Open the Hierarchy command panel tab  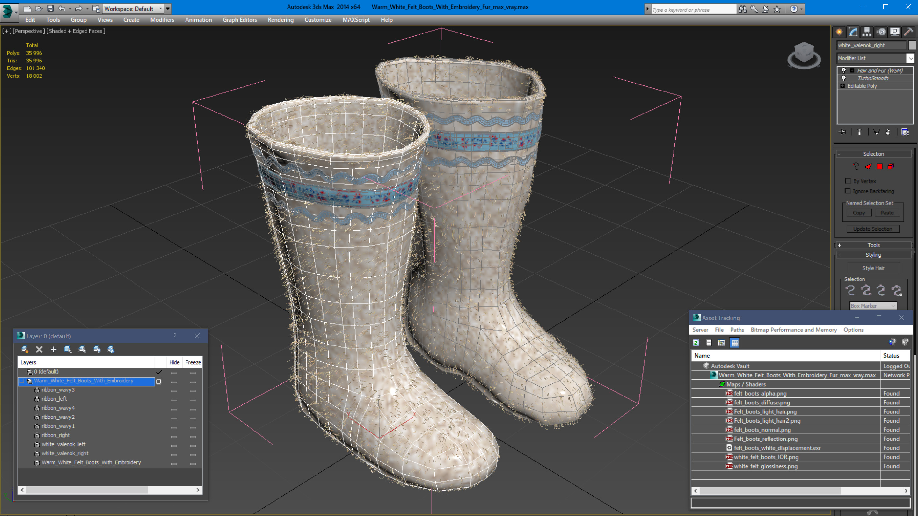tap(867, 32)
